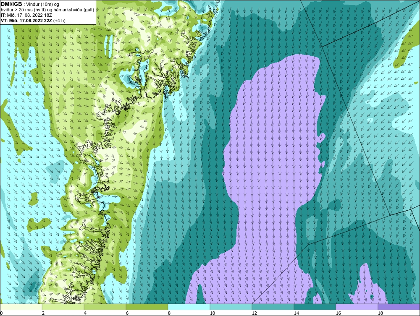Click the legend scale label '4'
The width and height of the screenshot is (420, 316).
pyautogui.click(x=85, y=313)
